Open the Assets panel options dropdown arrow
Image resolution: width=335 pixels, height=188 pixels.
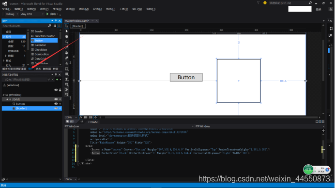pos(52,21)
